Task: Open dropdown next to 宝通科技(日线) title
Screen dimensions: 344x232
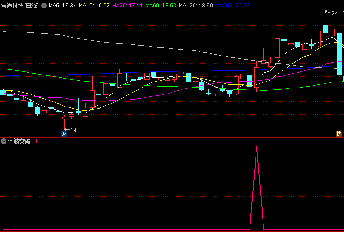Action: (x=44, y=6)
